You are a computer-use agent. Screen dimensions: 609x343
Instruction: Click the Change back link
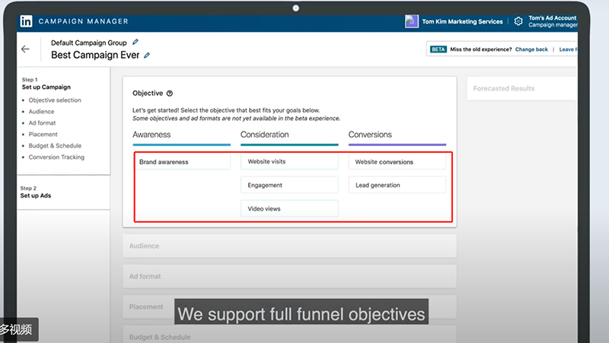tap(531, 49)
